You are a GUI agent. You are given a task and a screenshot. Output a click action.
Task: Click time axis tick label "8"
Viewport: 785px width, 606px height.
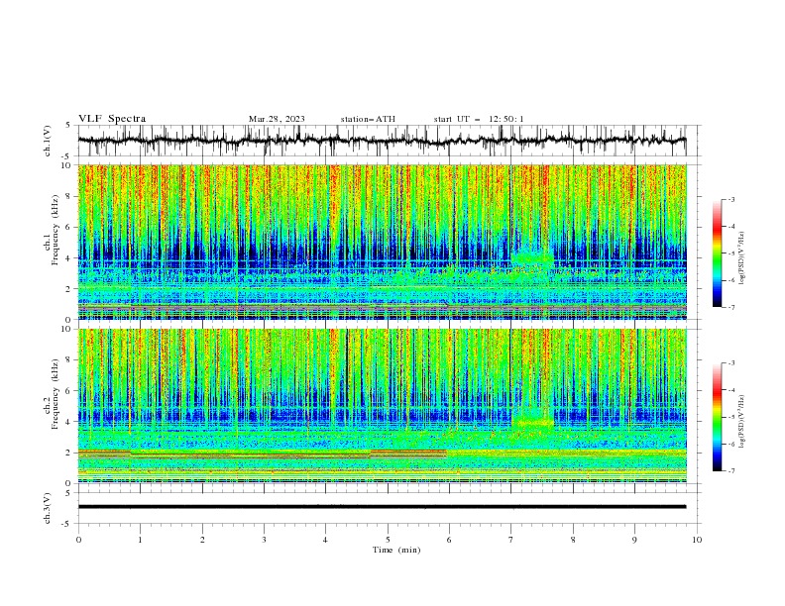(573, 540)
